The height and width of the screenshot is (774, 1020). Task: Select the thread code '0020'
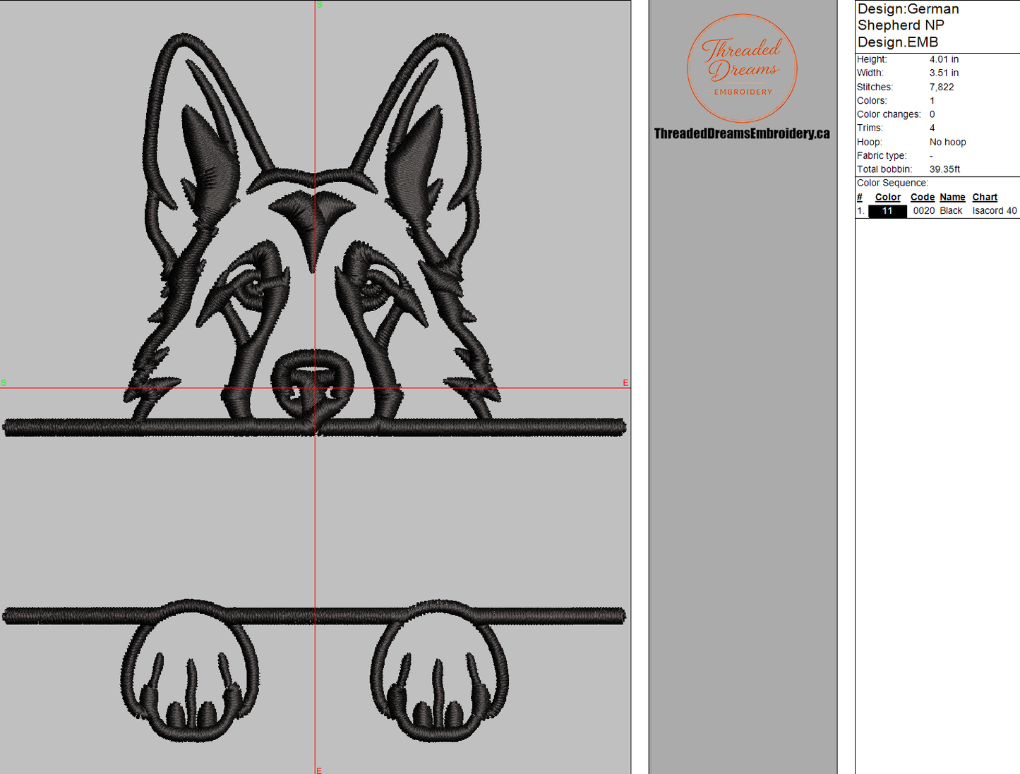pos(923,211)
